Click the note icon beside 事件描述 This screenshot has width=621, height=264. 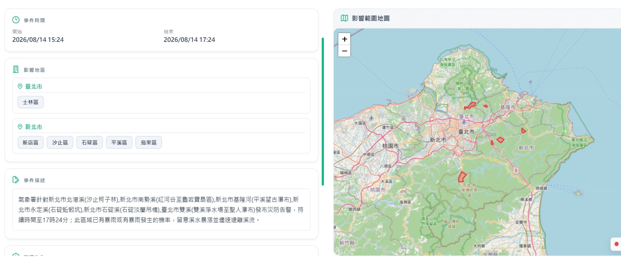pyautogui.click(x=16, y=180)
